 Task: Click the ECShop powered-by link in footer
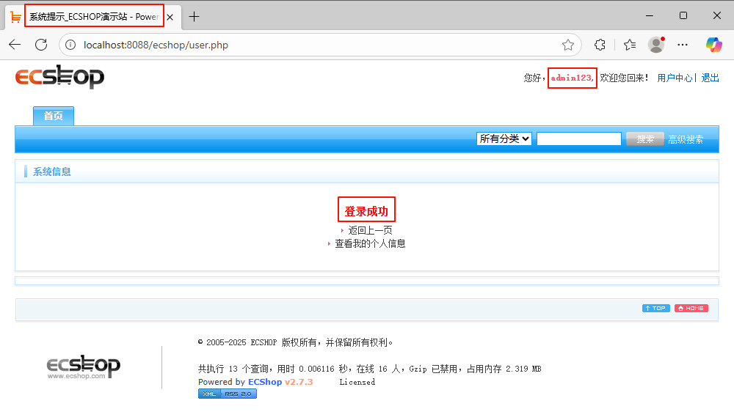[265, 382]
